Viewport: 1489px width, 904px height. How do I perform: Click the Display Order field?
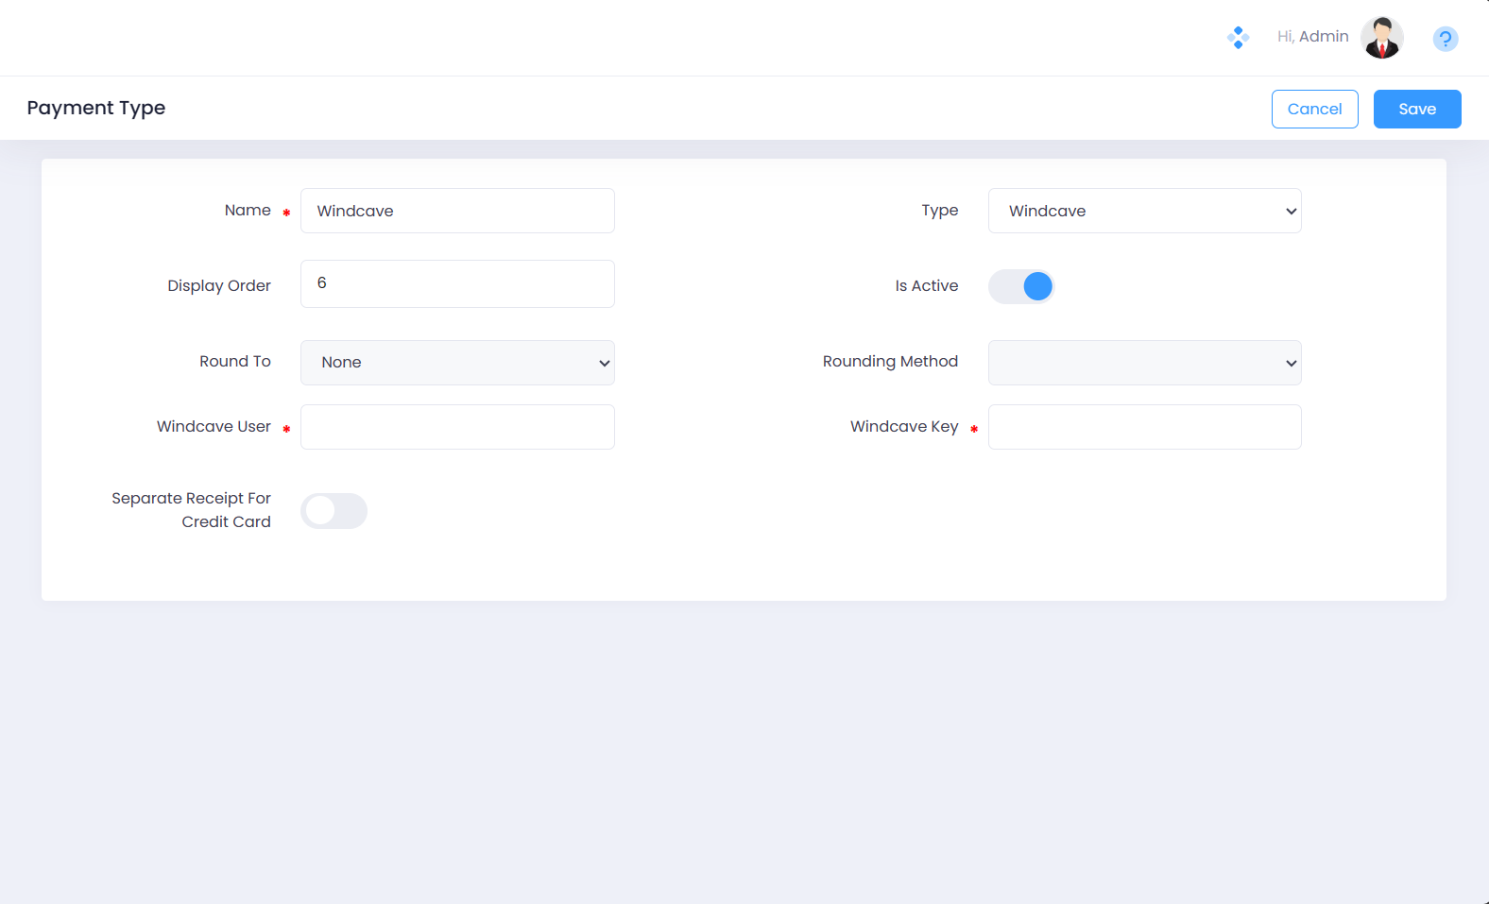pos(457,283)
